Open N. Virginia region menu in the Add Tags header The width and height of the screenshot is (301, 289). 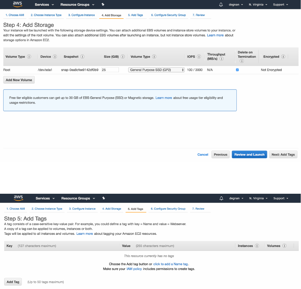258,198
